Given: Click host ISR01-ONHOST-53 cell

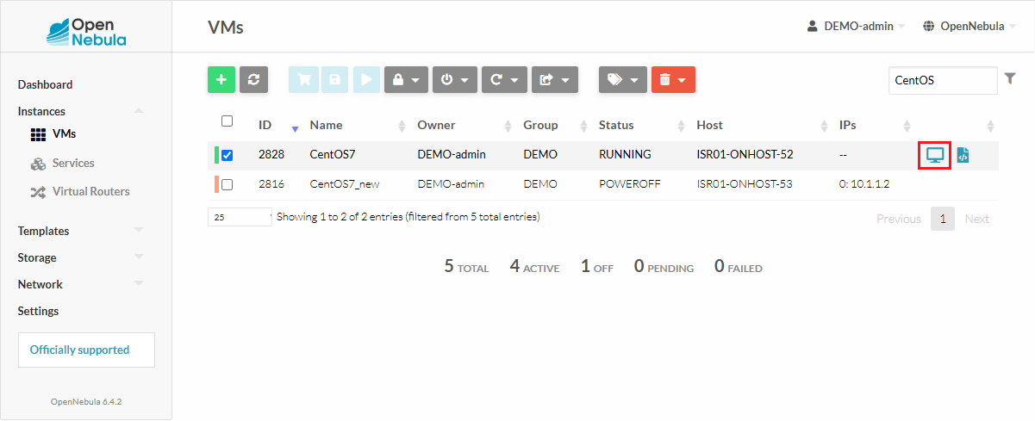Looking at the screenshot, I should pyautogui.click(x=745, y=183).
